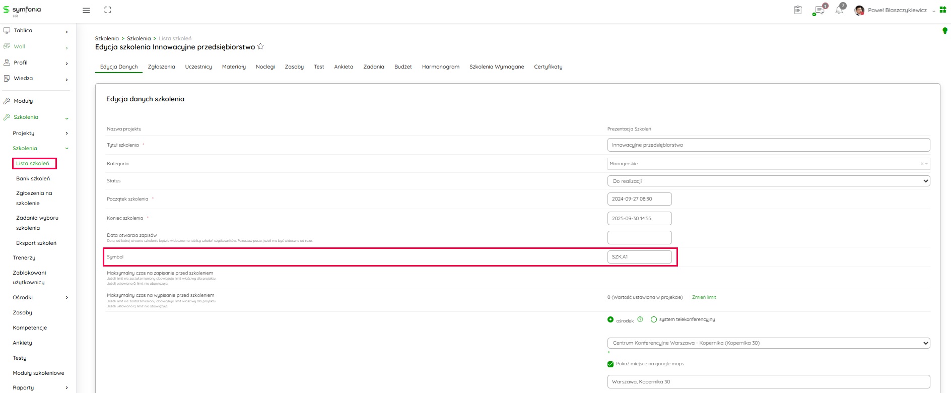This screenshot has width=952, height=393.
Task: Toggle Pokaż miejsce na google maps checkbox
Action: coord(610,364)
